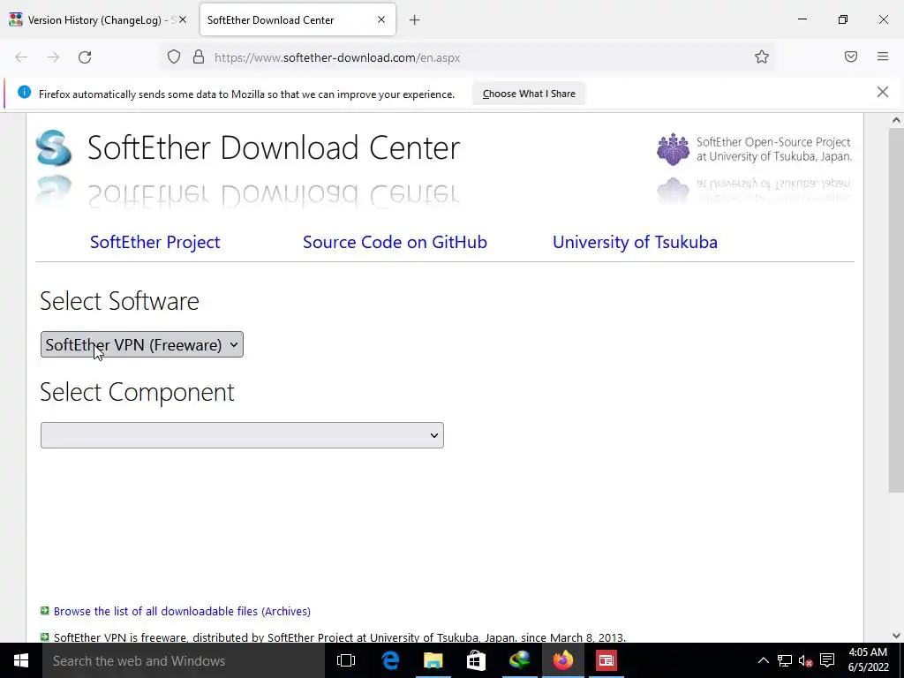Switch to Version History (ChangeLog) tab
This screenshot has height=678, width=904.
tap(94, 20)
